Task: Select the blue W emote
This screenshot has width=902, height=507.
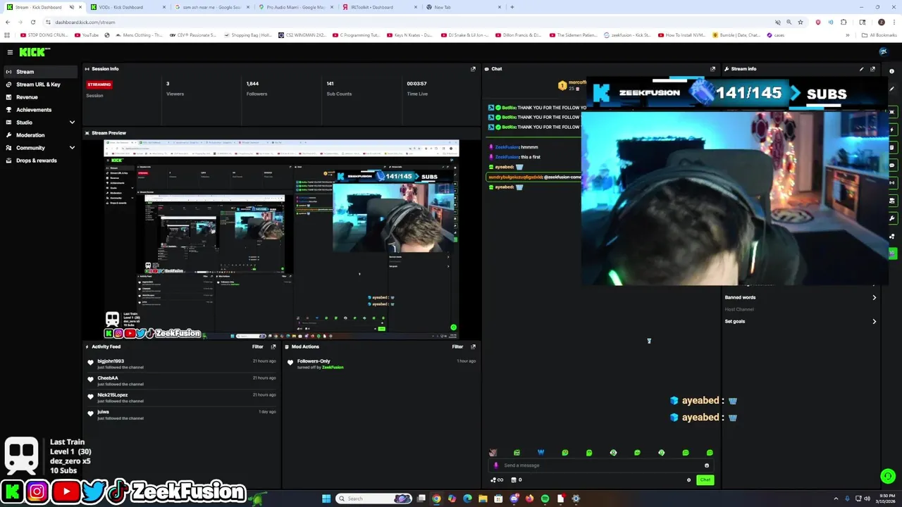Action: coord(540,453)
